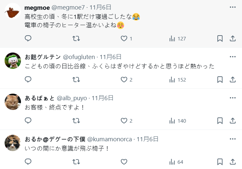Open @kumamonorca profile link

click(x=110, y=139)
